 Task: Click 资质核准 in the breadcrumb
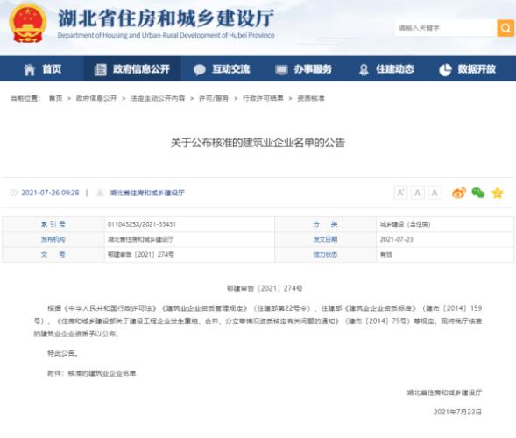coord(311,98)
